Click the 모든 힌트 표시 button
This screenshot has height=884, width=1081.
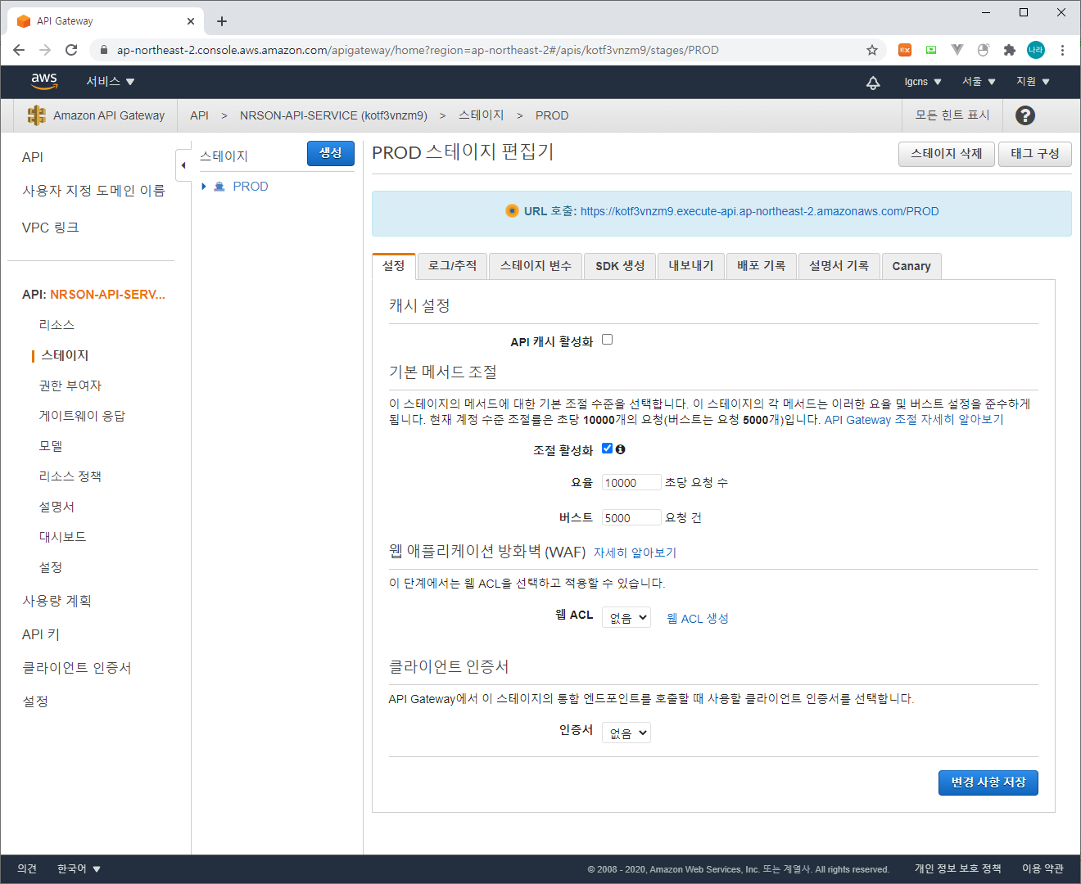952,115
